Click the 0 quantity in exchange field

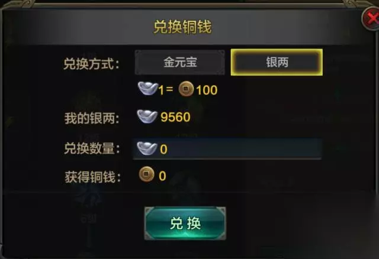(163, 150)
